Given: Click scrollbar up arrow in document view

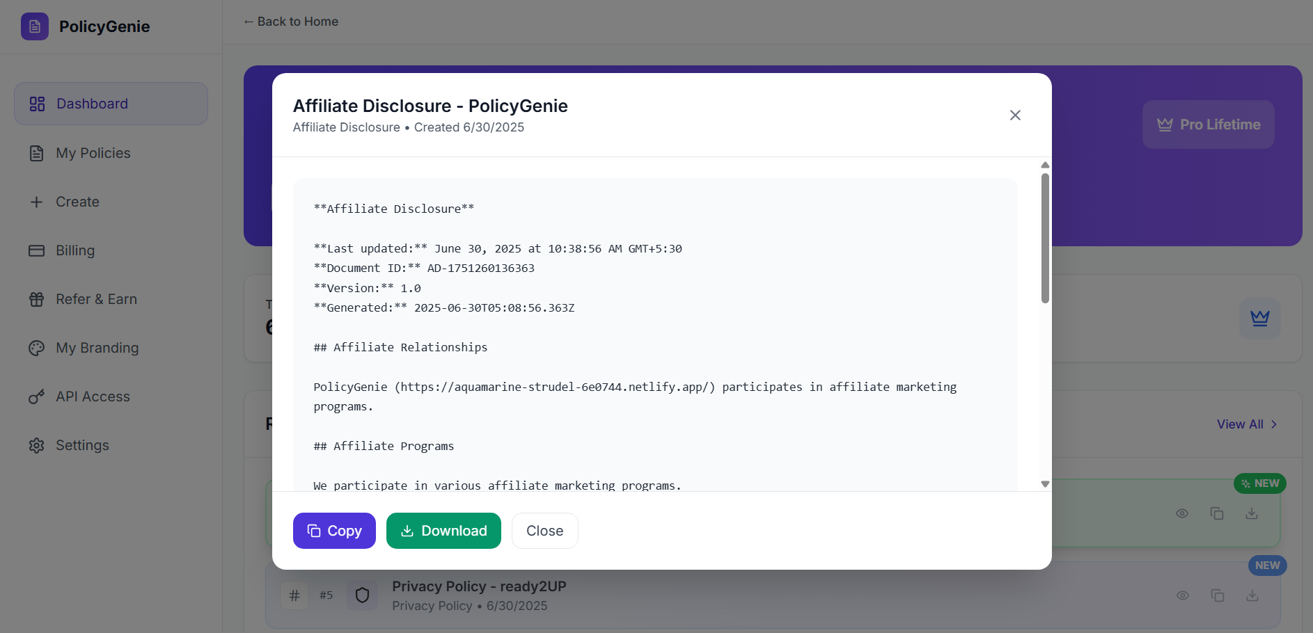Looking at the screenshot, I should click(1045, 165).
